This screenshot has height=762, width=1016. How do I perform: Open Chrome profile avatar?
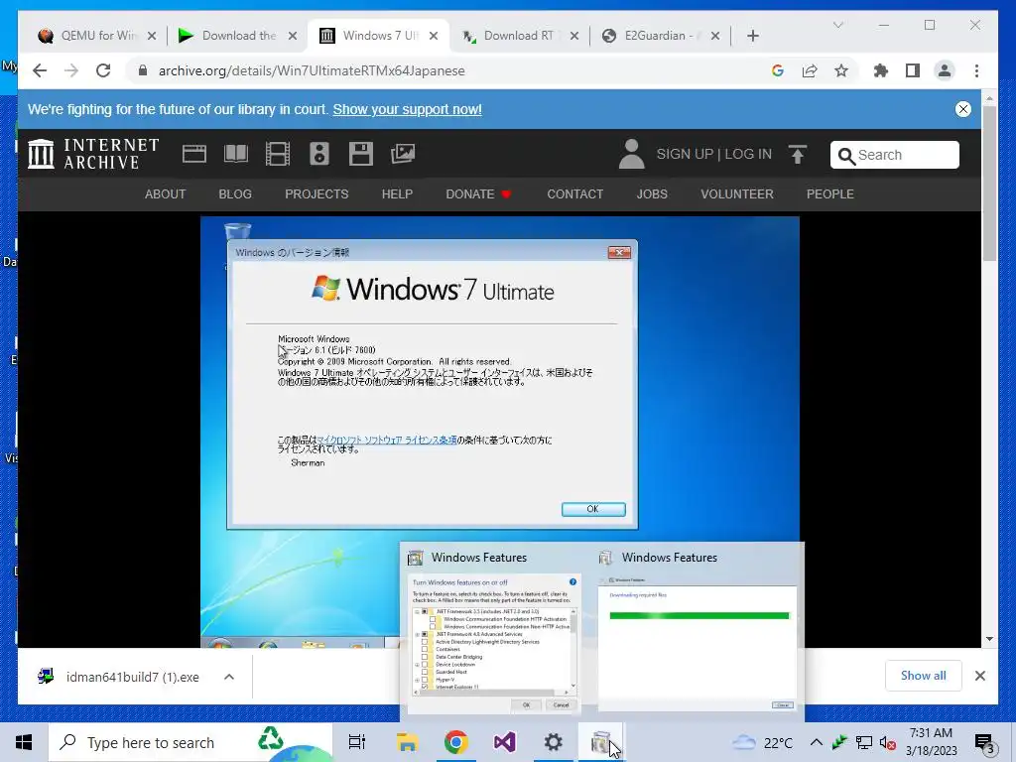pyautogui.click(x=945, y=70)
